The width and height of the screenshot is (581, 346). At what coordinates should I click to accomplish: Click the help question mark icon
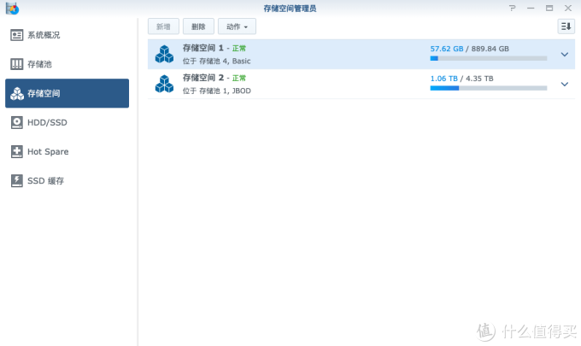coord(513,8)
